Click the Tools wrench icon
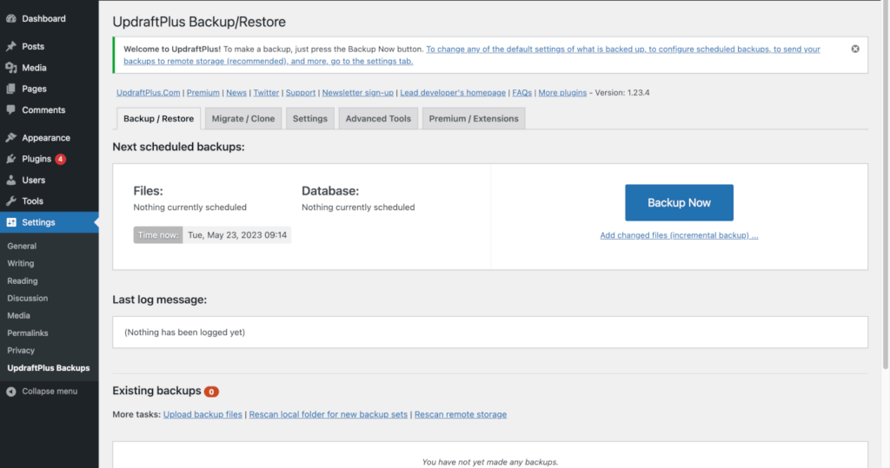 tap(10, 201)
